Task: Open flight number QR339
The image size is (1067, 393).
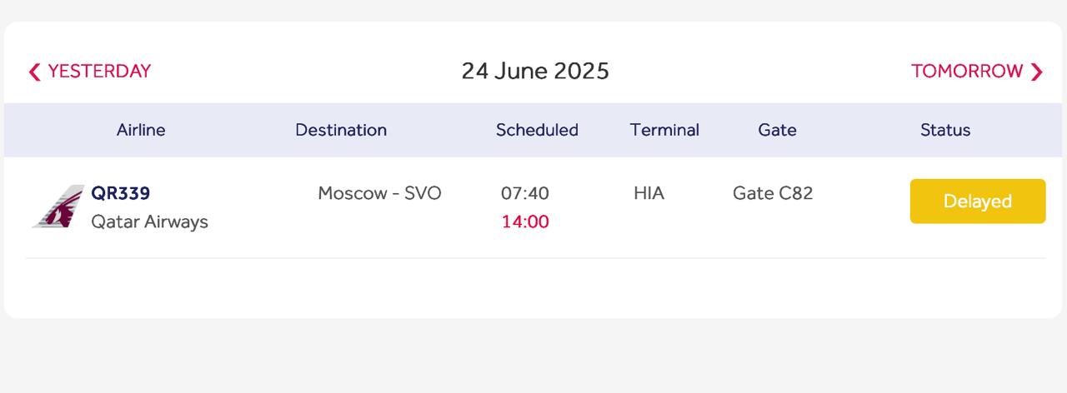Action: (x=121, y=193)
